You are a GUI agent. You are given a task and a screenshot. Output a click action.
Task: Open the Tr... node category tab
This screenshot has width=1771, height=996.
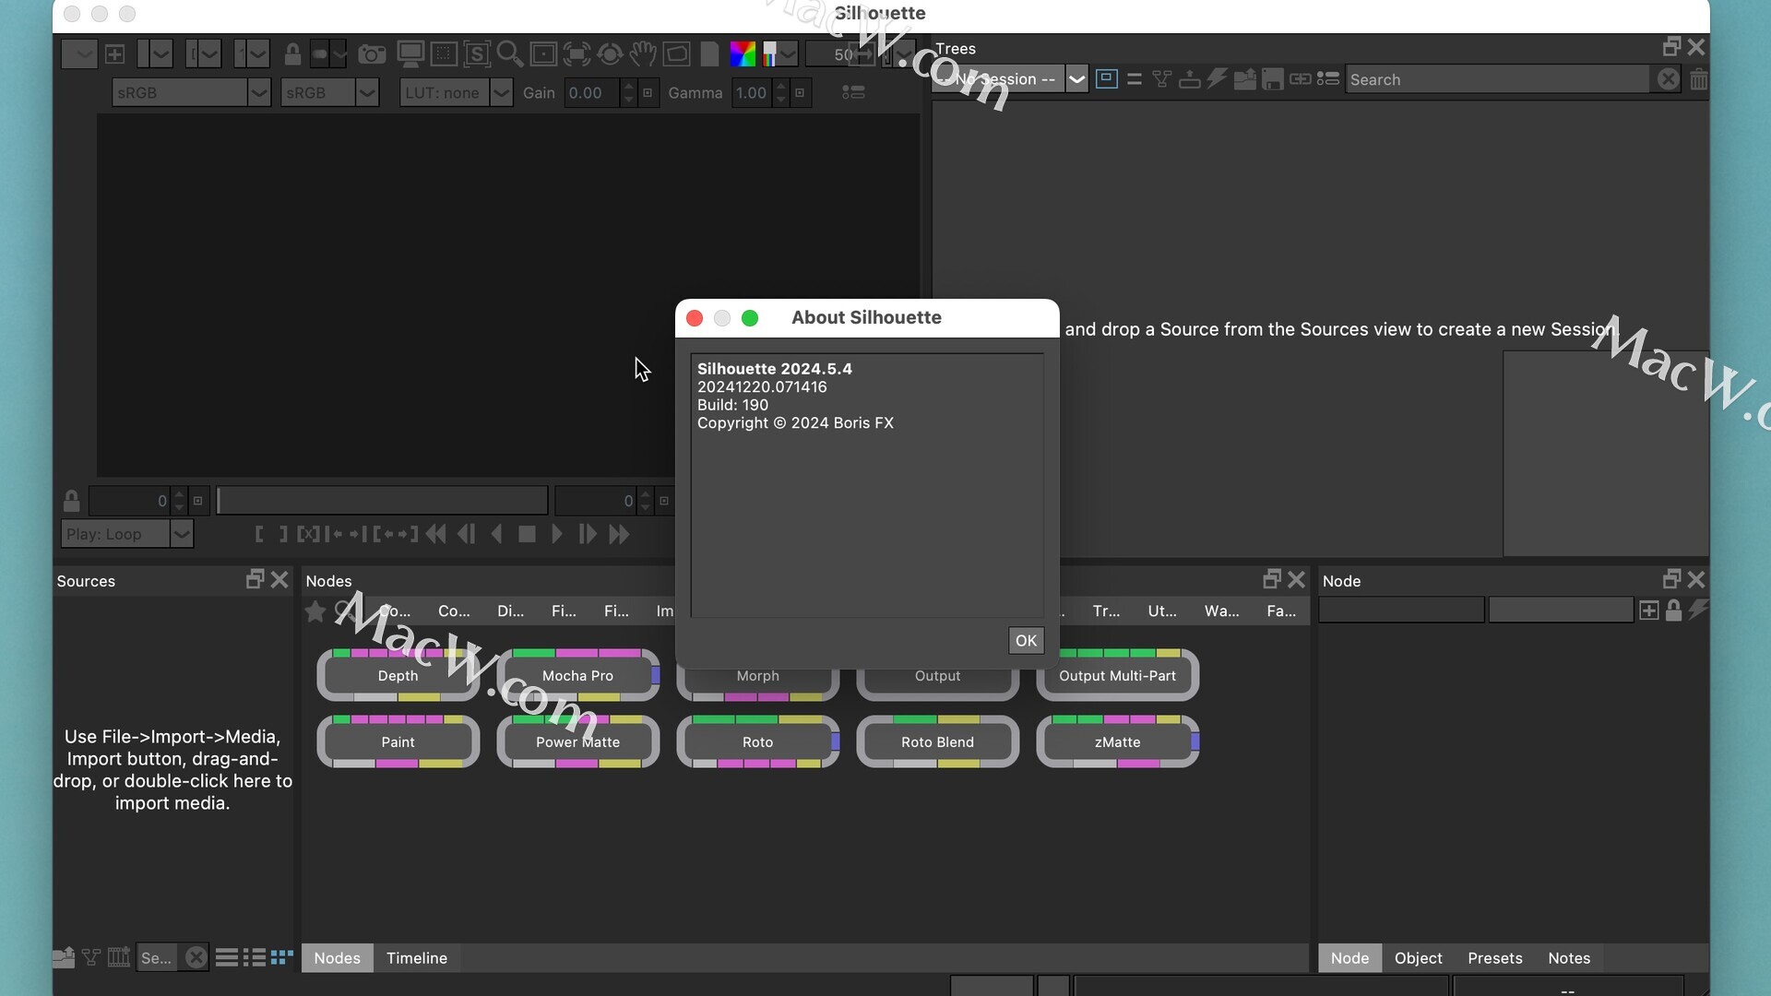pyautogui.click(x=1107, y=611)
